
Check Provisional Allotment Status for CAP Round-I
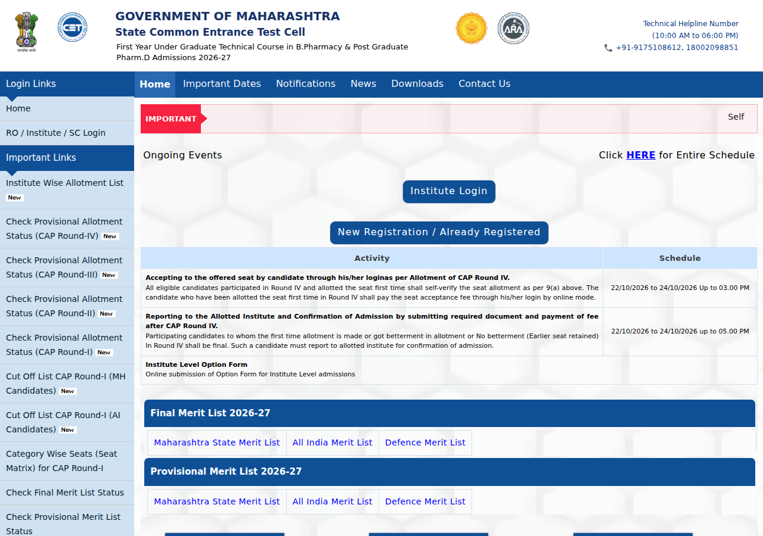(x=67, y=345)
